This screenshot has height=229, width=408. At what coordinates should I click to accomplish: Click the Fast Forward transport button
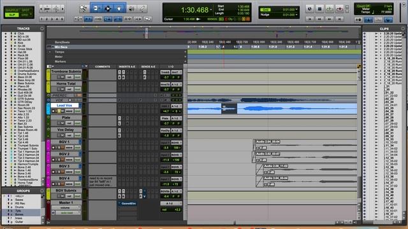pyautogui.click(x=330, y=19)
